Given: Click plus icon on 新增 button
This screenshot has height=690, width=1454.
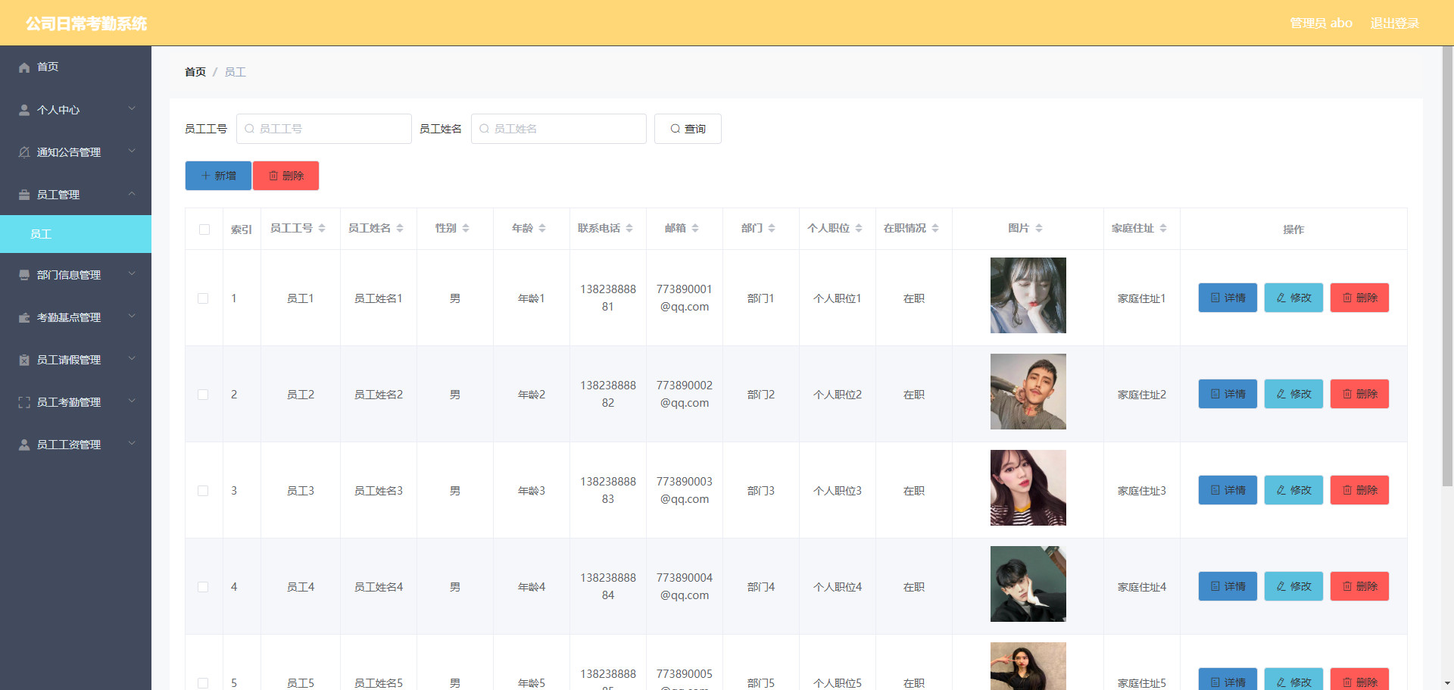Looking at the screenshot, I should tap(205, 176).
